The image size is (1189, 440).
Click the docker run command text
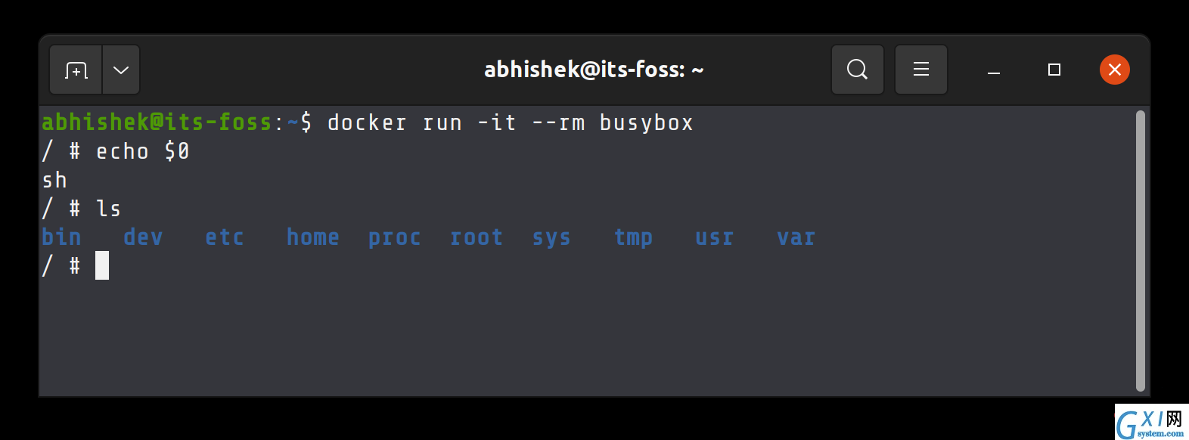coord(510,122)
